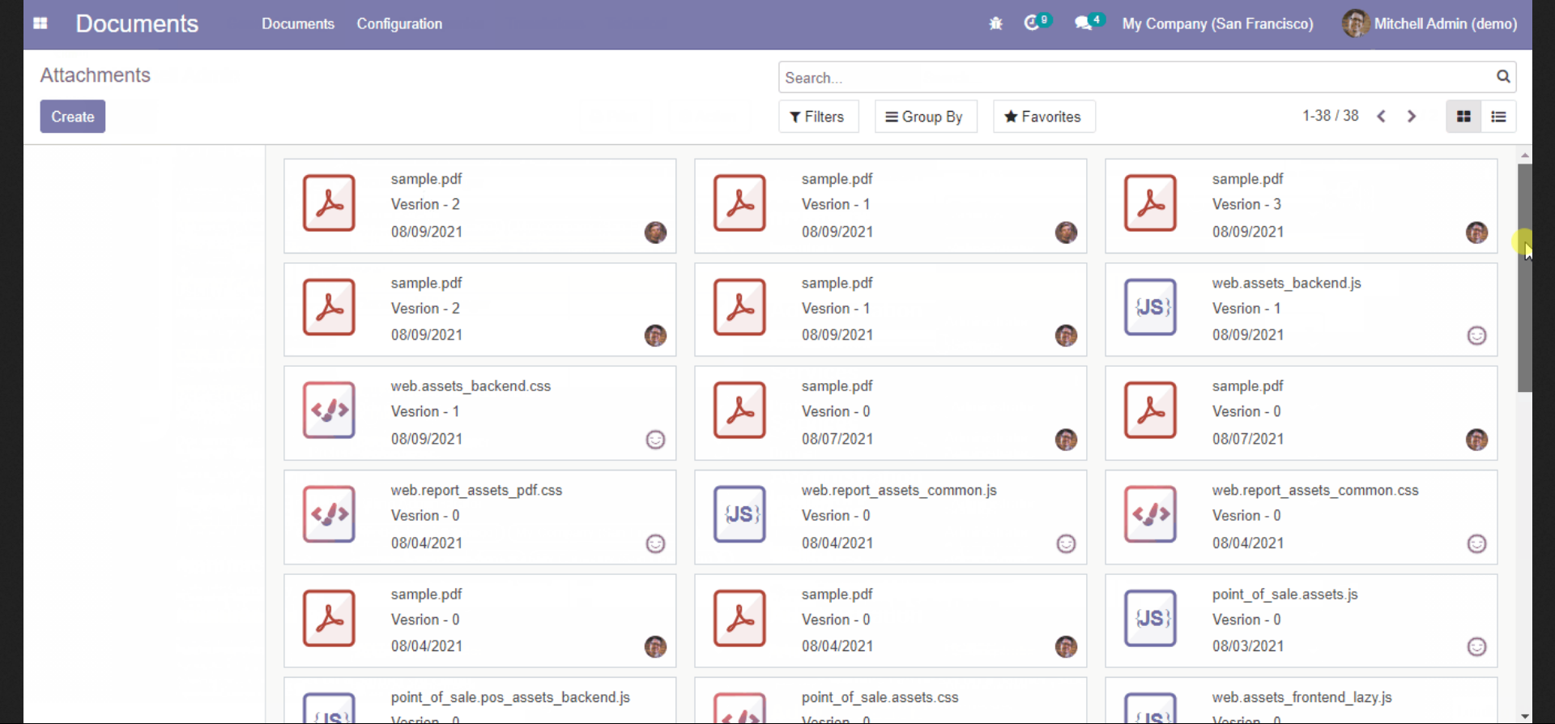Click Vesrion - 0 on point_of_sale.assets.js card

[x=1246, y=620]
